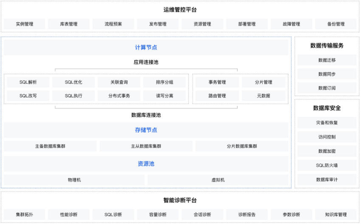Image resolution: width=361 pixels, height=224 pixels.
Task: Select the 数据库审计 box
Action: (x=327, y=180)
